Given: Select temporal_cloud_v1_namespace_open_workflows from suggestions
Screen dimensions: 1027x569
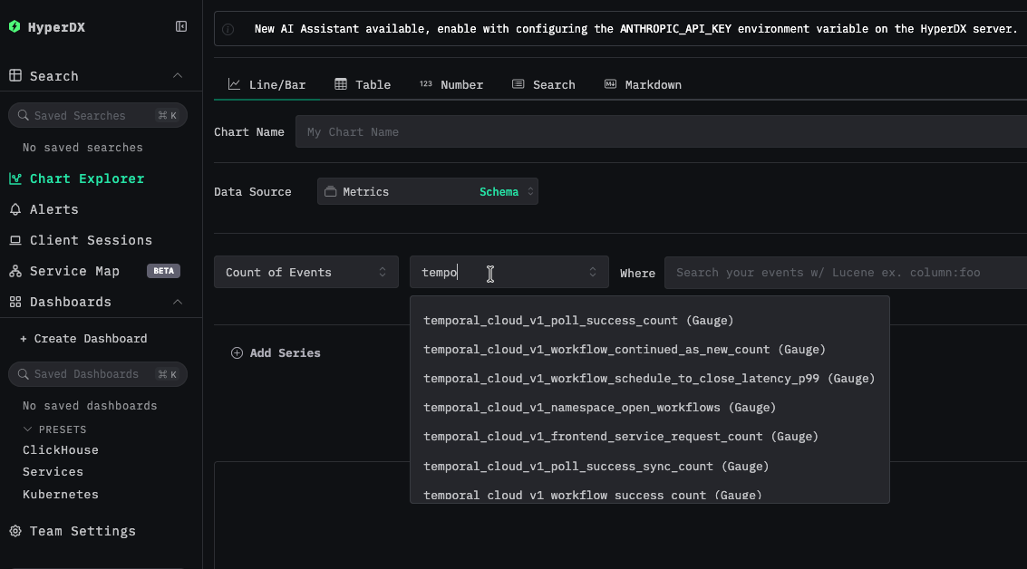Looking at the screenshot, I should [599, 407].
